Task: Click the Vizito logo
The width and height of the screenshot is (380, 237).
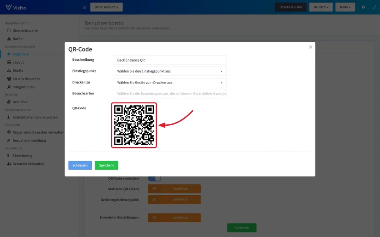Action: pos(16,7)
